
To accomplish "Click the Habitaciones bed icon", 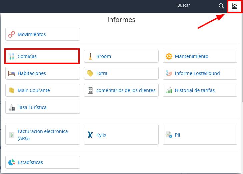I will pyautogui.click(x=12, y=73).
